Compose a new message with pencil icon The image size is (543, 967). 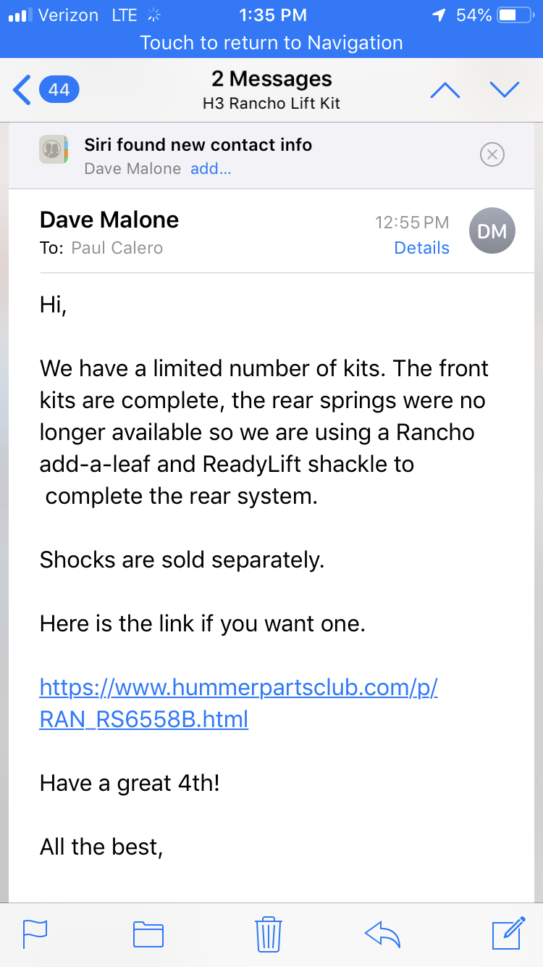(508, 933)
